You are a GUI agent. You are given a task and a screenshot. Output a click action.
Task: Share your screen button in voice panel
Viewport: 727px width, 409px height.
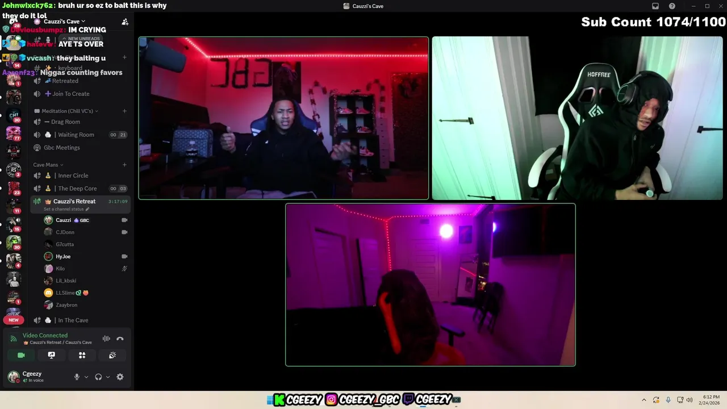tap(52, 355)
